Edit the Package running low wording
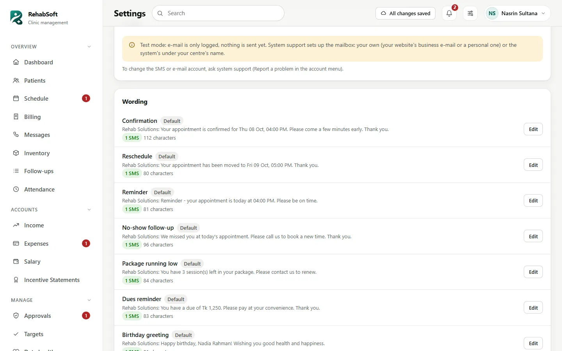Viewport: 562px width, 351px height. pos(533,272)
